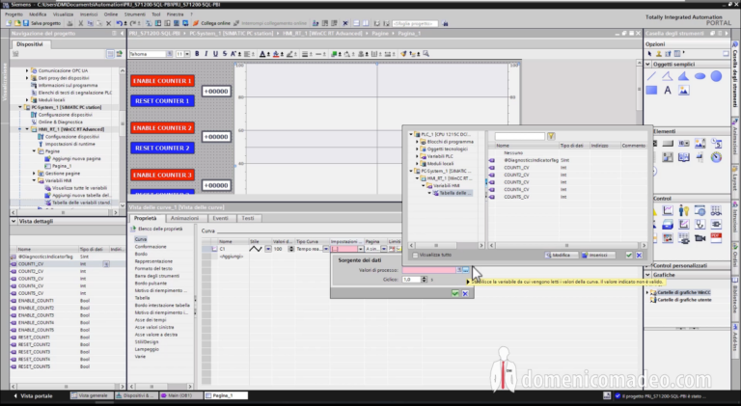Click the blue RESET COUNTER 2 button
Screen dimensions: 741x406
pyautogui.click(x=162, y=148)
